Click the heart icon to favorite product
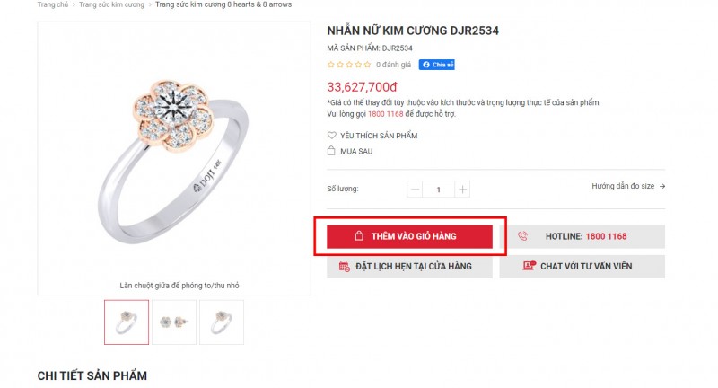 (332, 136)
